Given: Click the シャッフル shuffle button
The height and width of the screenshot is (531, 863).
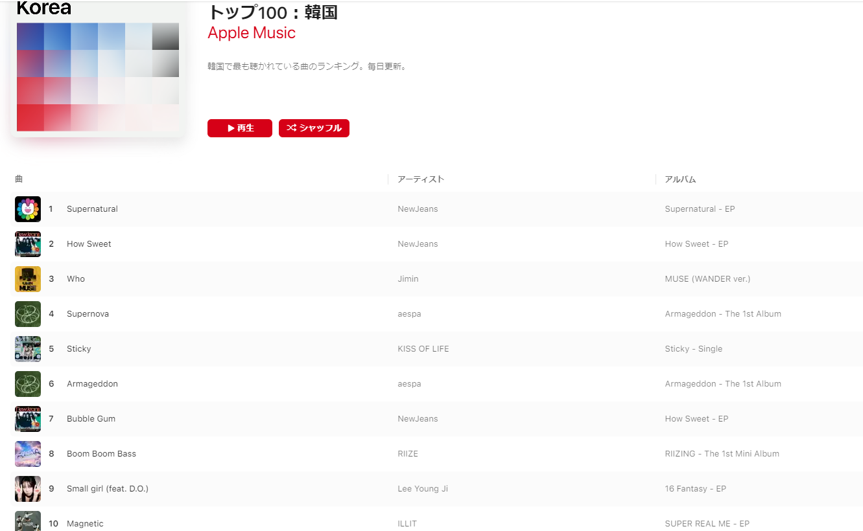Looking at the screenshot, I should [x=314, y=128].
